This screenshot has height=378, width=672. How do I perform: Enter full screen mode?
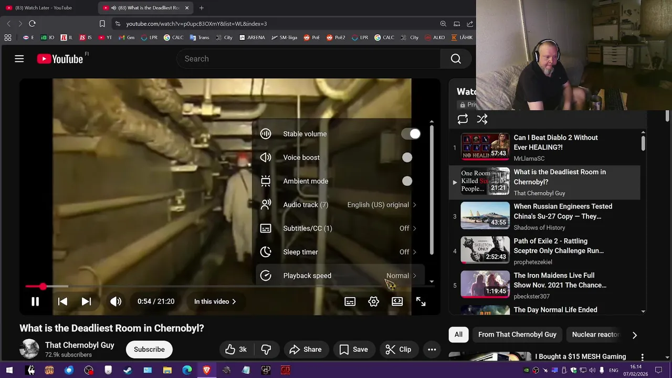421,301
